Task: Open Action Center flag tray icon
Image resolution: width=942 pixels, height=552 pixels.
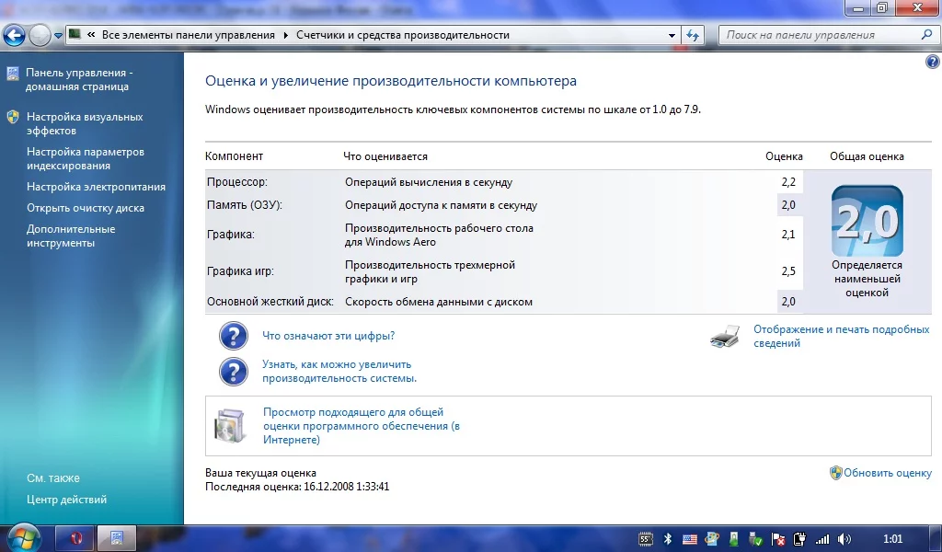Action: (778, 539)
